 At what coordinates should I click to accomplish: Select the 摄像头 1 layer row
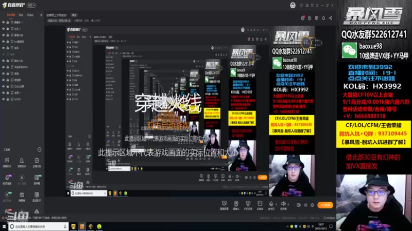[x=22, y=22]
